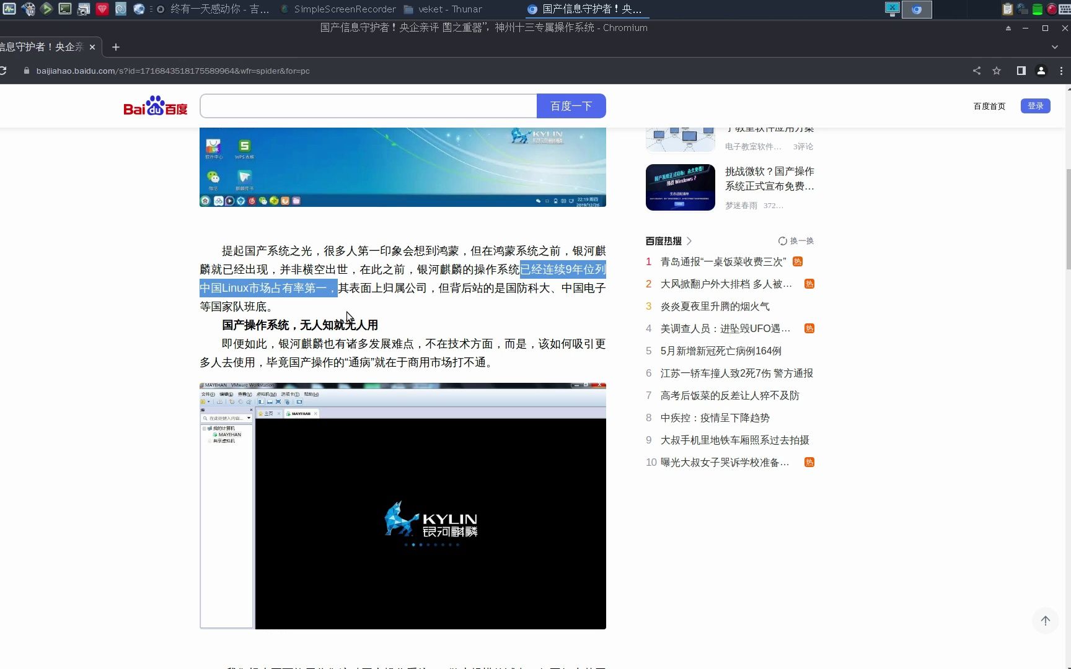Open thumbnail of 挑战微软 article
Viewport: 1071px width, 669px height.
click(680, 187)
